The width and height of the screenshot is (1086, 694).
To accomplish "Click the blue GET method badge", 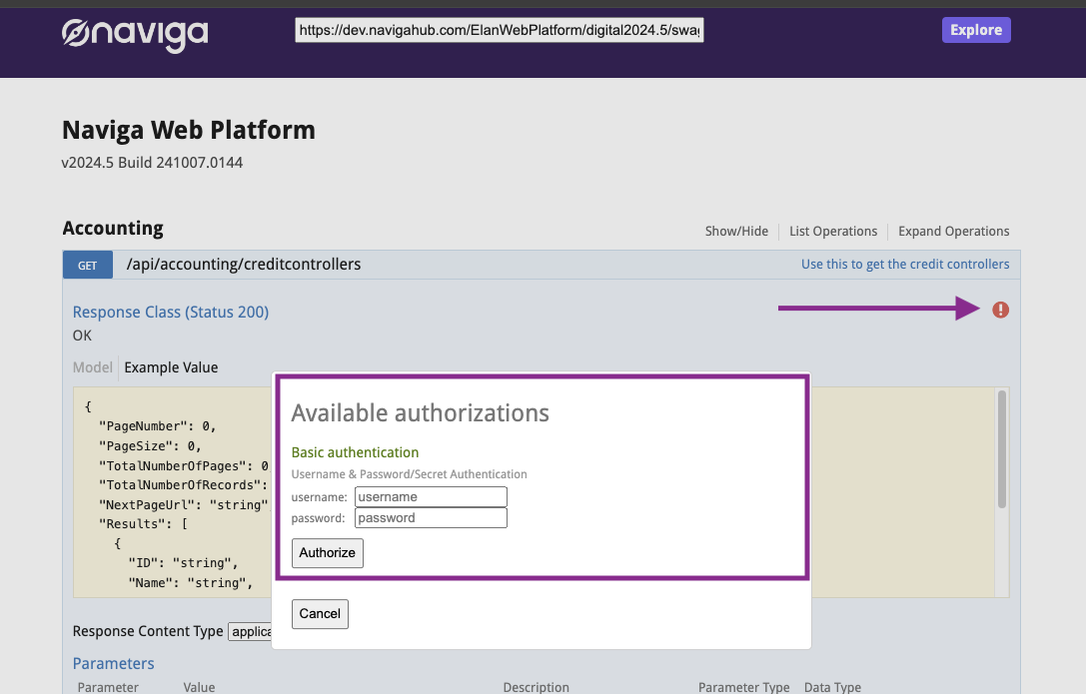I will [x=88, y=265].
